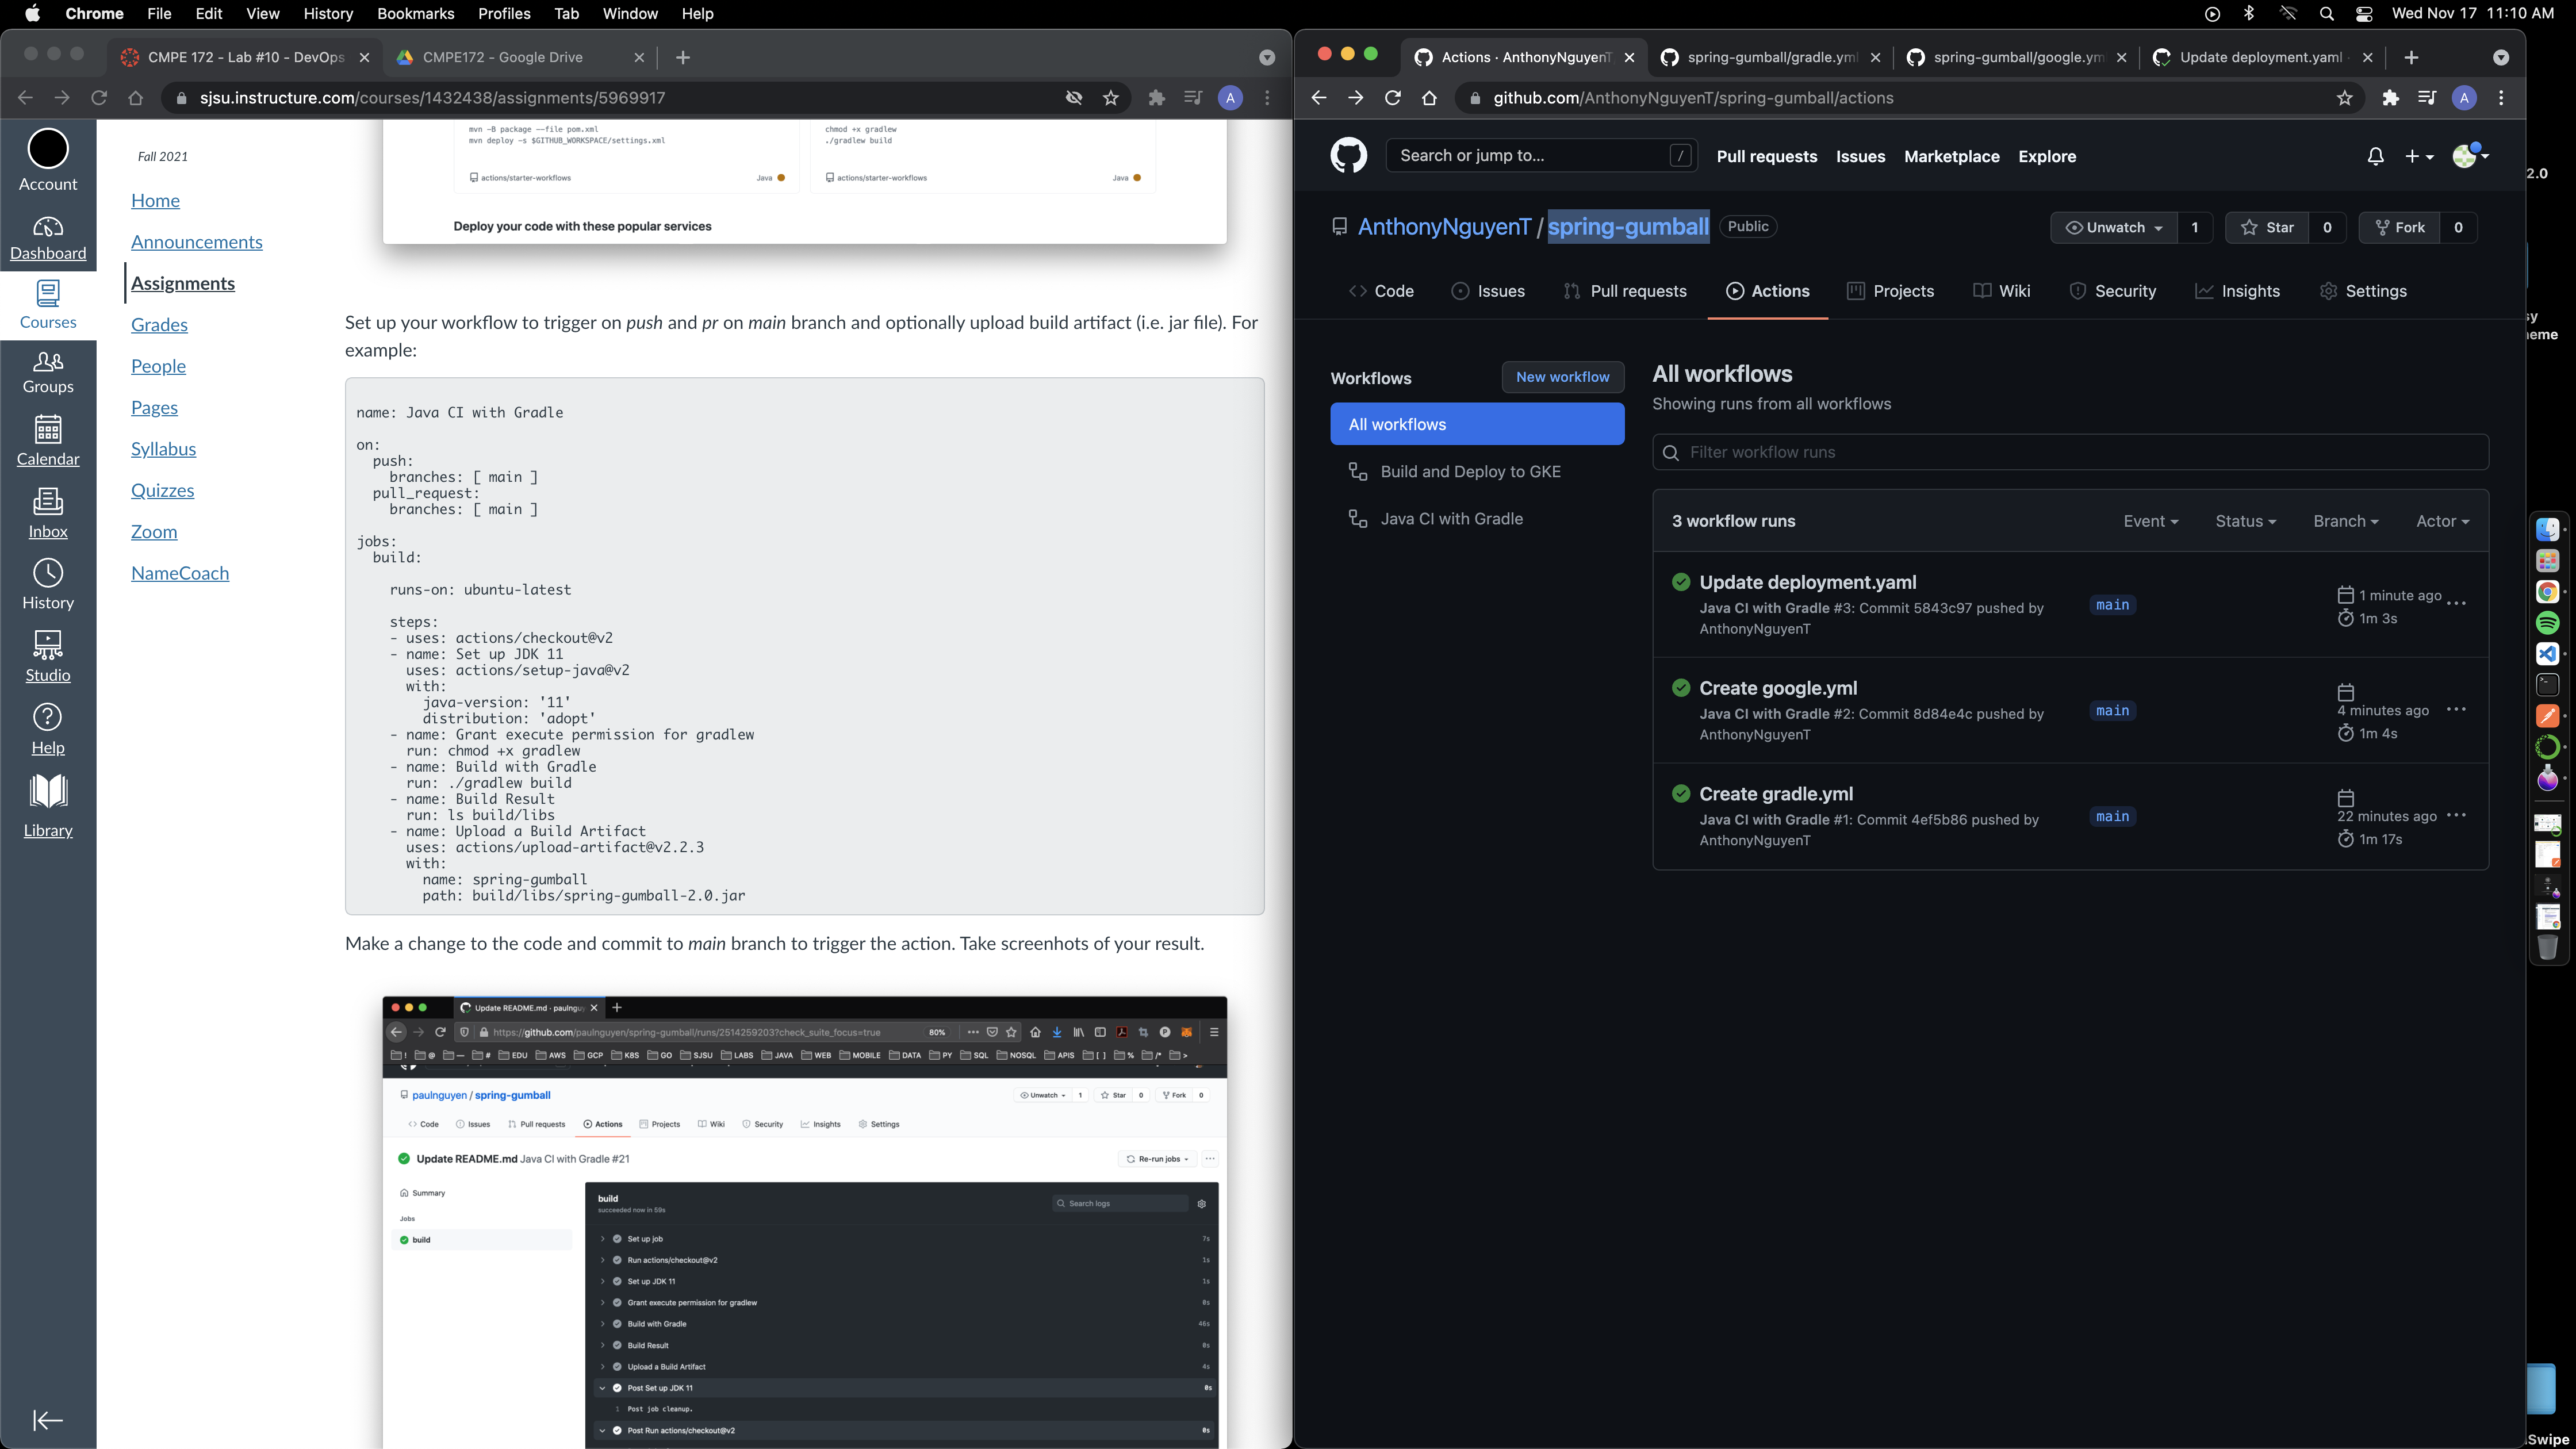Viewport: 2576px width, 1449px height.
Task: Bookmark the GitHub page with star
Action: (x=2344, y=98)
